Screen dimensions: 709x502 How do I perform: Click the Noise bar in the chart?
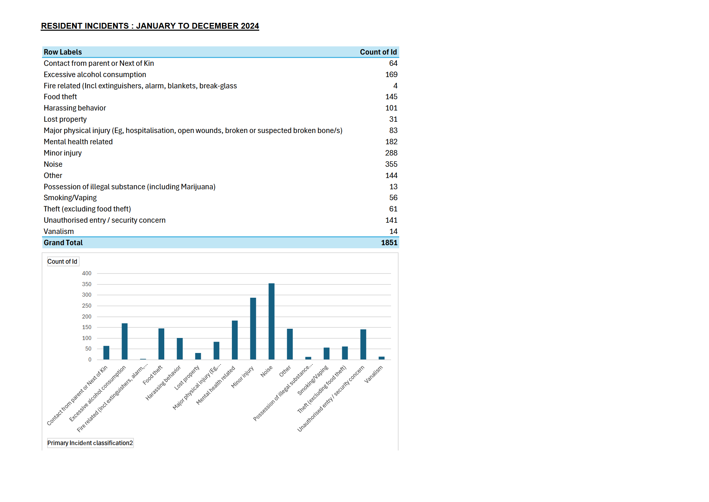coord(272,321)
